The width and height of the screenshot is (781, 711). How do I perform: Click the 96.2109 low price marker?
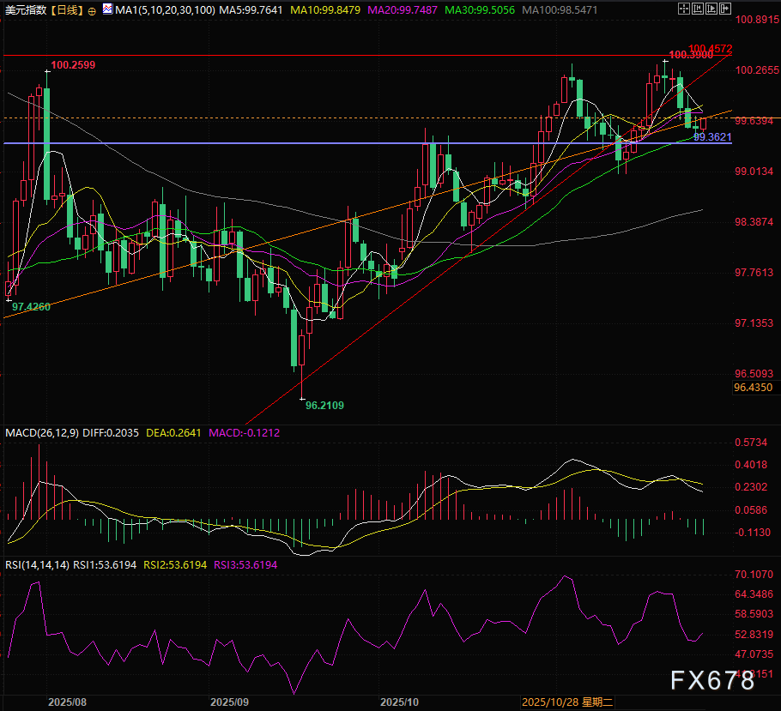(325, 405)
